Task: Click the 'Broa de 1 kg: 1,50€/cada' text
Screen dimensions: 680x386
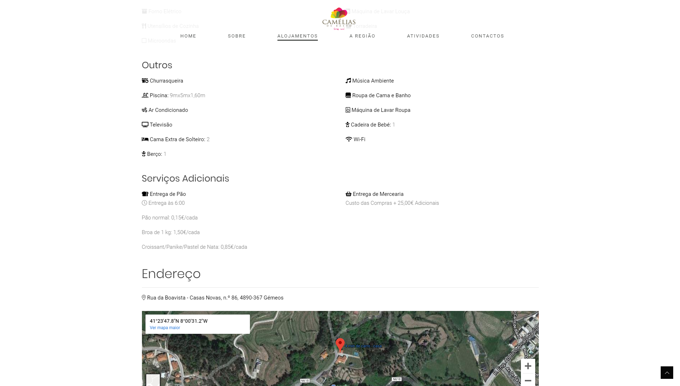Action: coord(171,232)
